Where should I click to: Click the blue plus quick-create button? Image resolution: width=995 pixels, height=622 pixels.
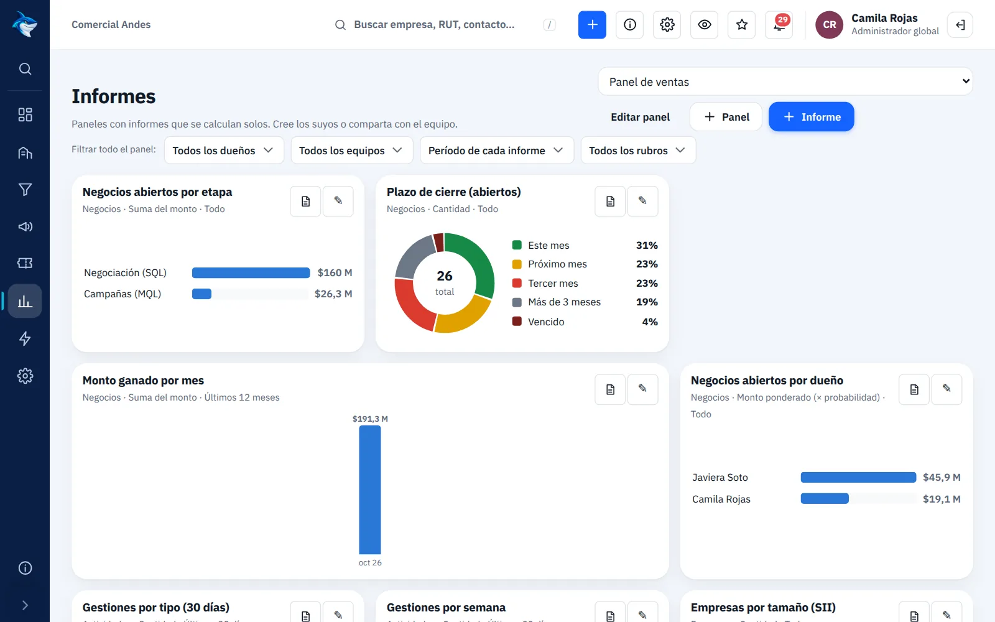click(592, 25)
